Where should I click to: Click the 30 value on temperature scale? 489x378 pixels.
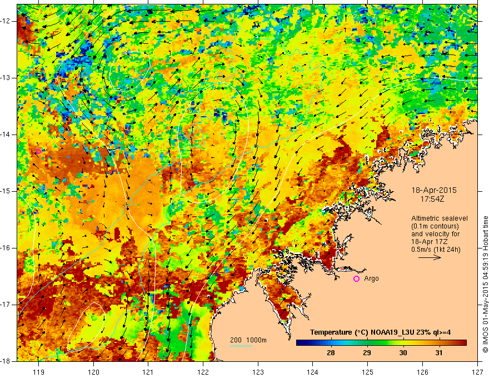point(403,353)
